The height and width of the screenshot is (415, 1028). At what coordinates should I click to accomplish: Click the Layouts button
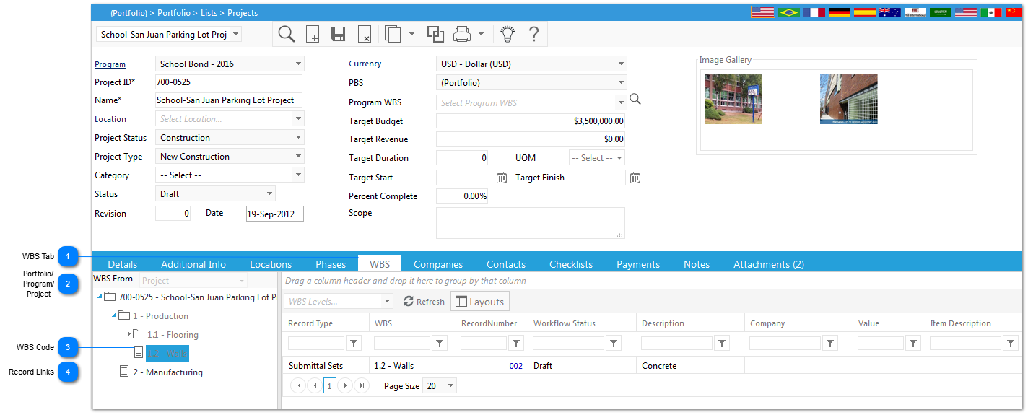[x=480, y=302]
